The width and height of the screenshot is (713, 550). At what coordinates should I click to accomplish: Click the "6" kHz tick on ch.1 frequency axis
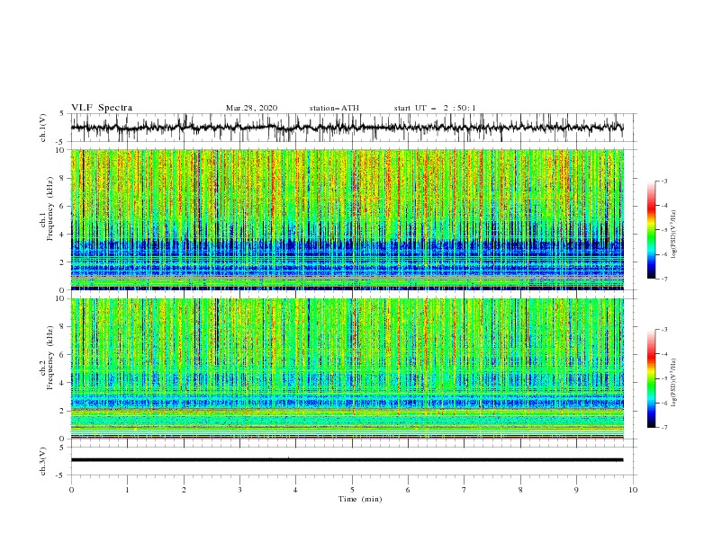[64, 207]
